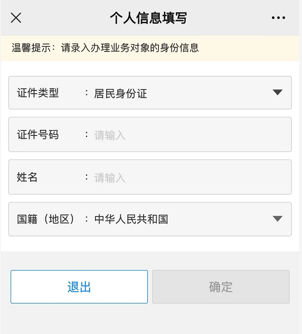Close the 个人信息填写 page with X

[16, 18]
